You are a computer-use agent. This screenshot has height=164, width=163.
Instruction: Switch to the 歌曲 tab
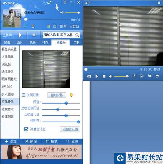(7, 42)
